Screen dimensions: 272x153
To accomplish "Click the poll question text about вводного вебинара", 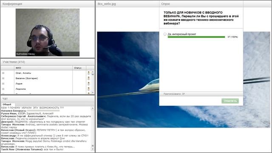I will [x=201, y=18].
